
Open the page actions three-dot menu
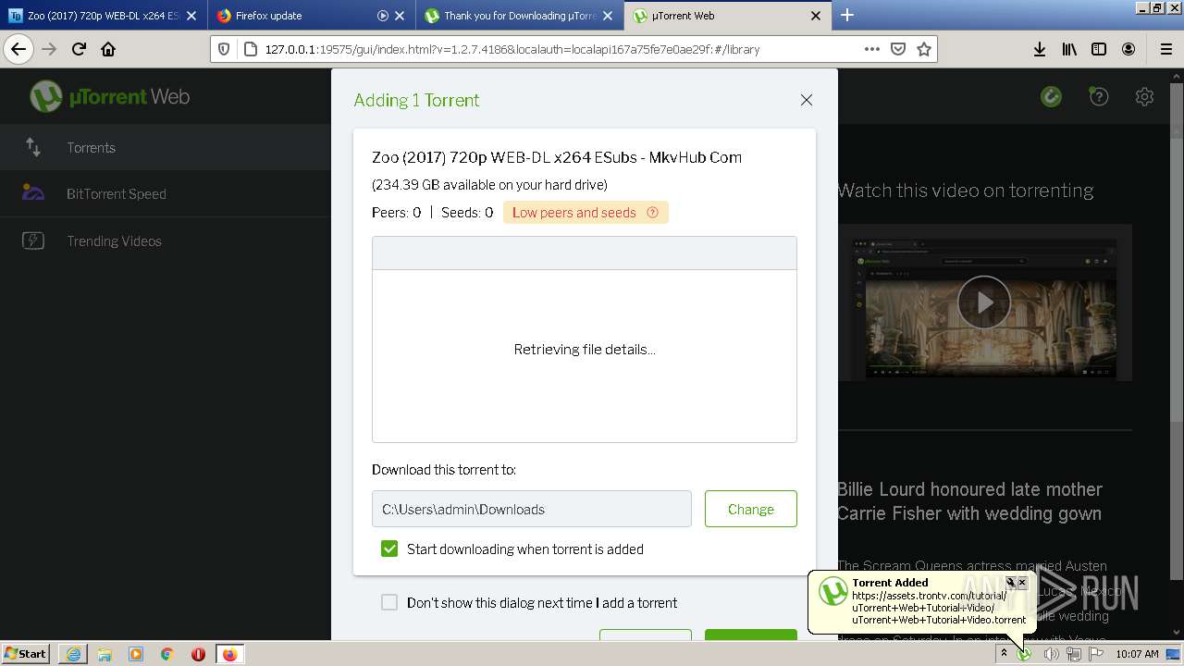[x=871, y=50]
